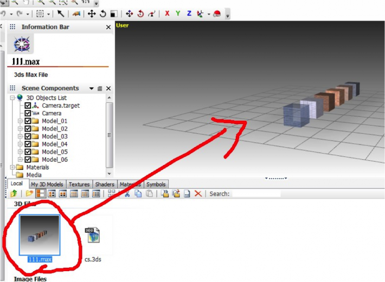Click the Redo arrow in the toolbar

20,14
